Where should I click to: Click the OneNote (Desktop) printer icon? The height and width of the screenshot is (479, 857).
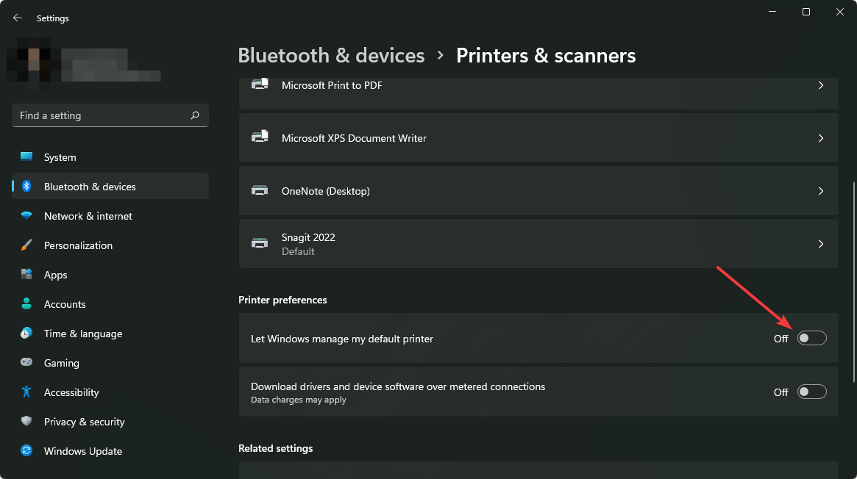tap(260, 190)
